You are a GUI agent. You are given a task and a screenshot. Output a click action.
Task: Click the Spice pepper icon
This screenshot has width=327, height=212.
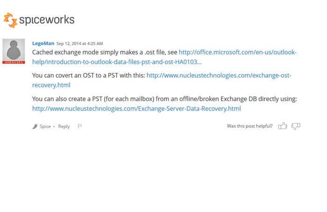(x=35, y=126)
